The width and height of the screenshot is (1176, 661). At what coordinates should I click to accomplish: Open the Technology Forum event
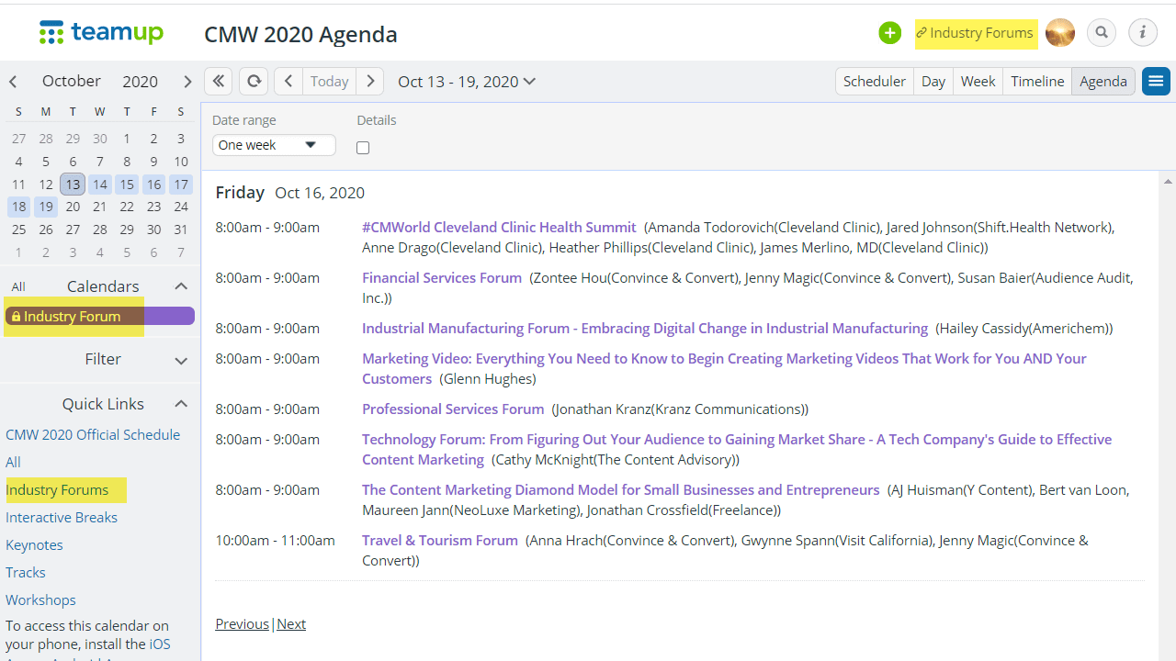pos(737,449)
